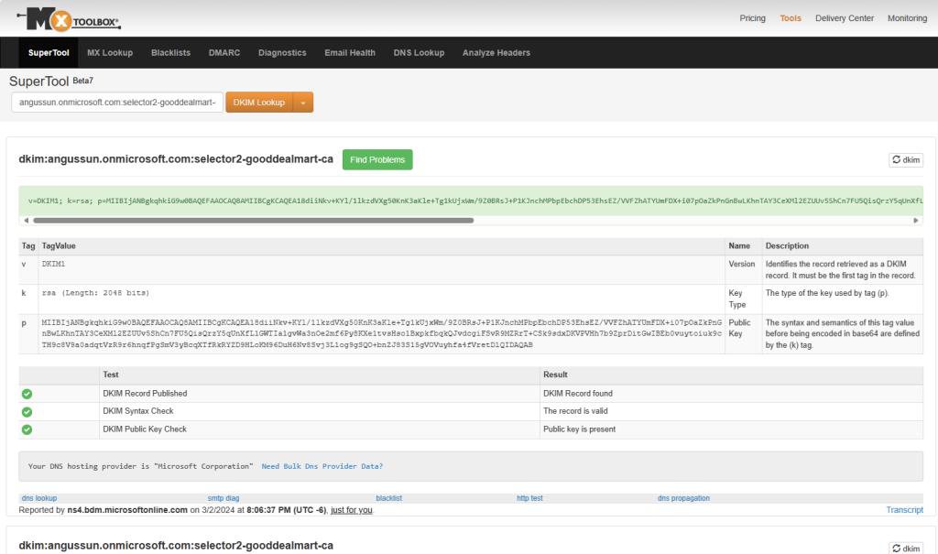The image size is (938, 554).
Task: Click the green check icon for DKIM Syntax Check
Action: [27, 411]
